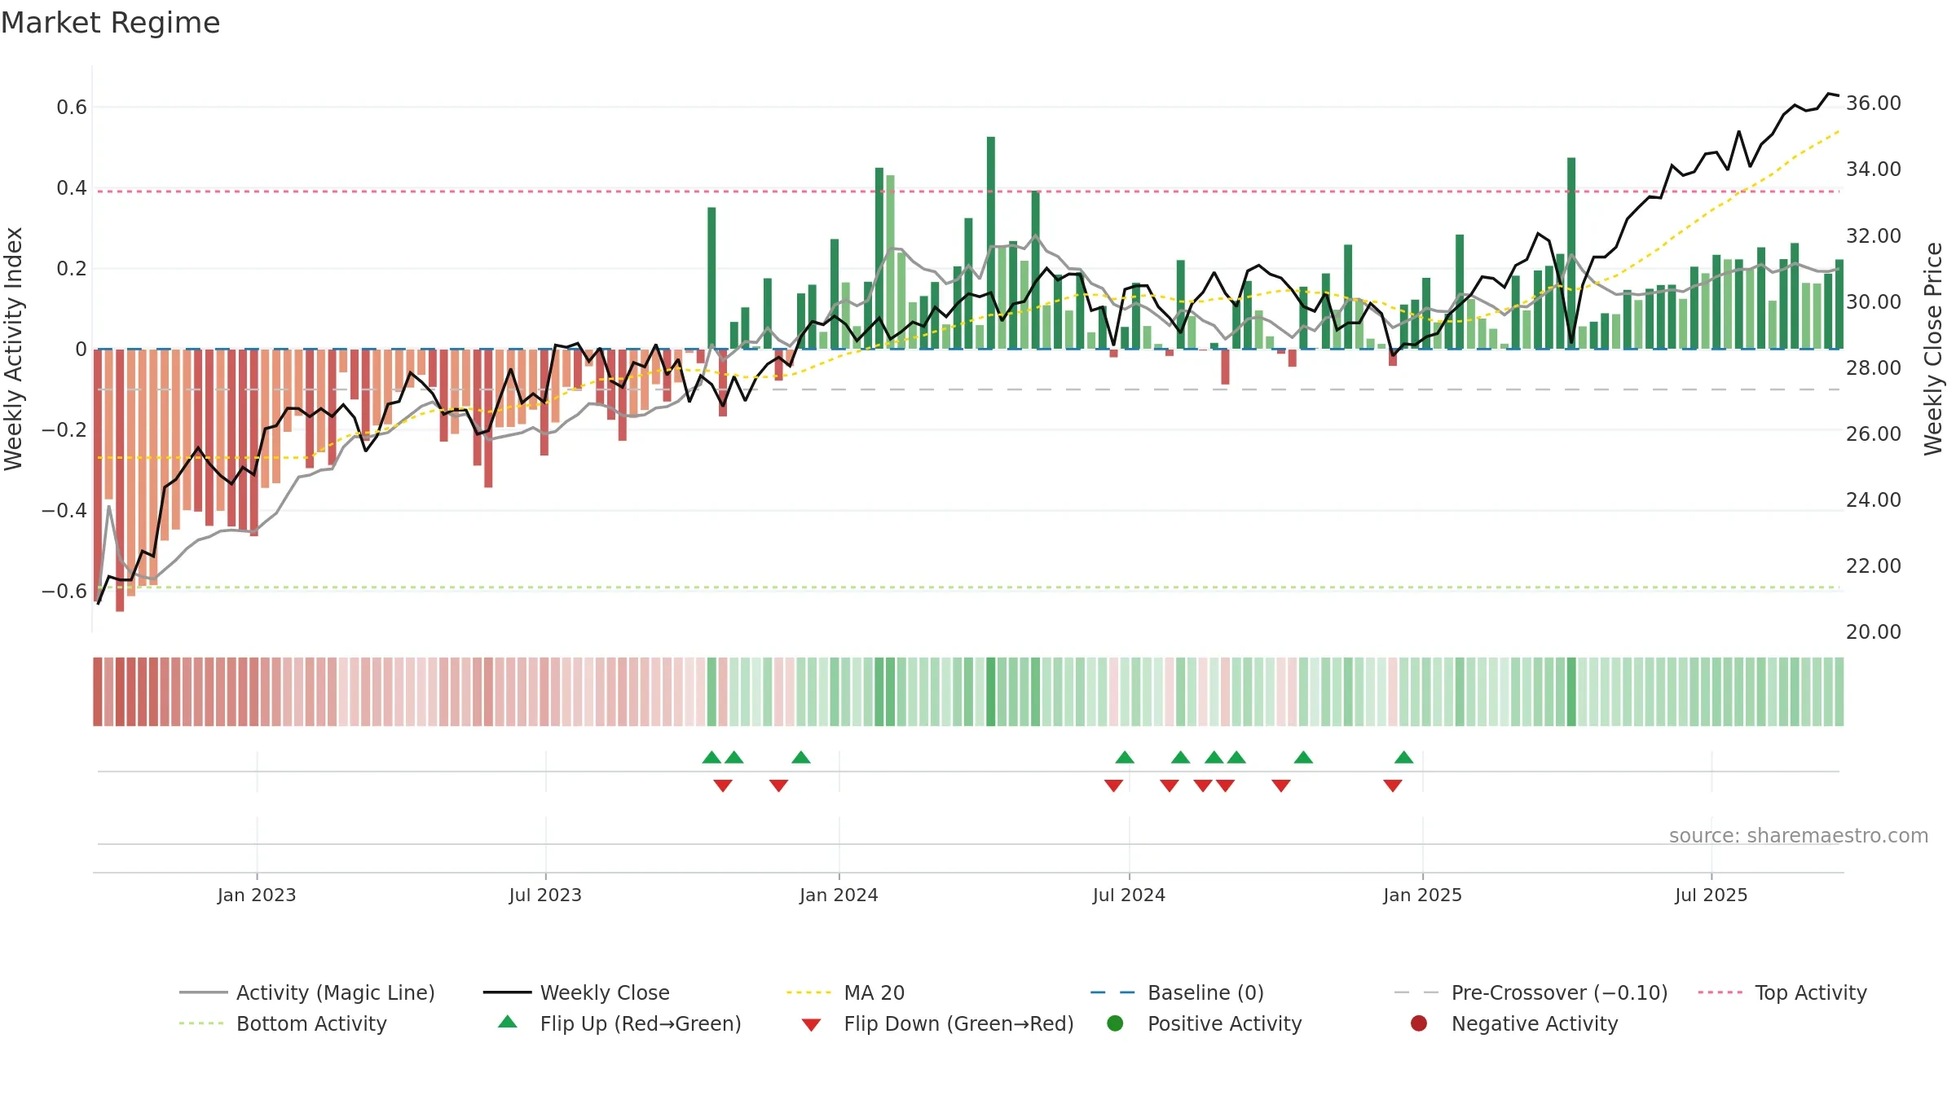Open the sharemaestro.com source link
The width and height of the screenshot is (1956, 1100).
(x=1799, y=835)
